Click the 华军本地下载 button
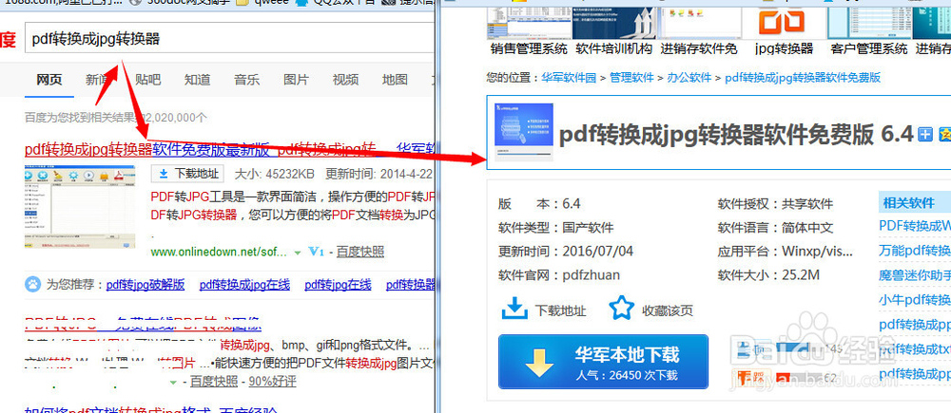This screenshot has width=951, height=413. 604,362
